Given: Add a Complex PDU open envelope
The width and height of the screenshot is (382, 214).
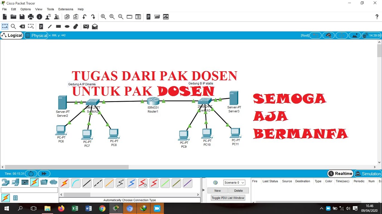Looking at the screenshot, I should [95, 26].
